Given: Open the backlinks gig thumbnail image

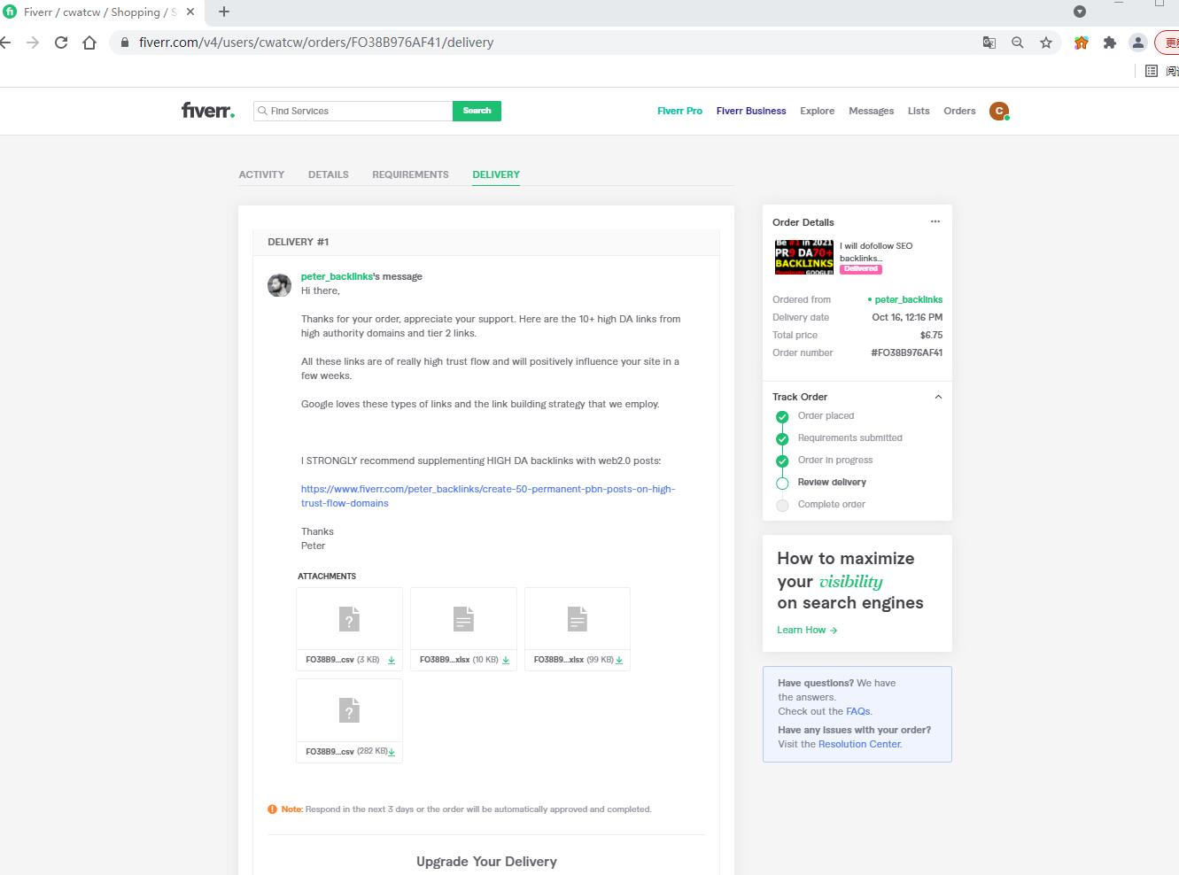Looking at the screenshot, I should click(803, 258).
